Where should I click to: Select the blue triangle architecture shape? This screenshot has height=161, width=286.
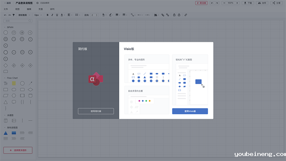[5, 133]
